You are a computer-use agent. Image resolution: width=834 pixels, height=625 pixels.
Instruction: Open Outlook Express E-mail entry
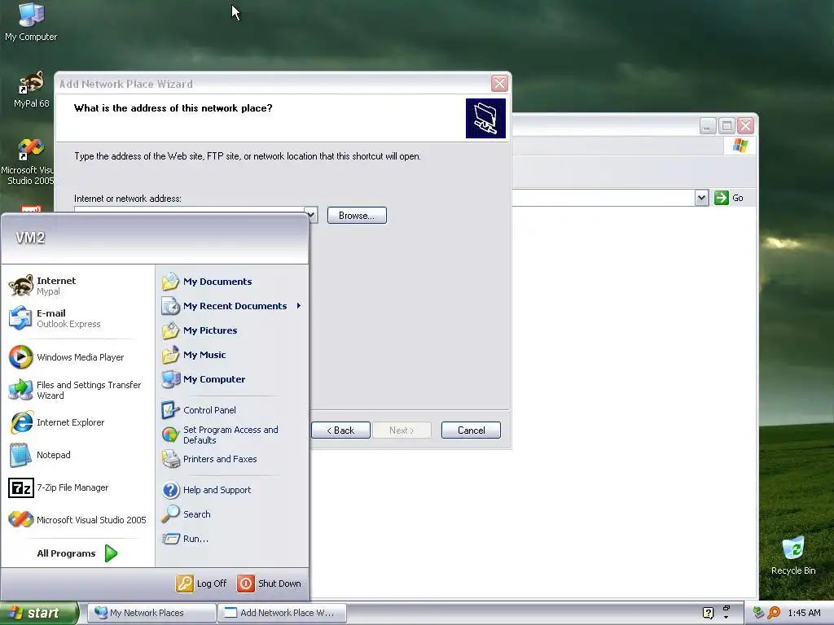point(77,318)
